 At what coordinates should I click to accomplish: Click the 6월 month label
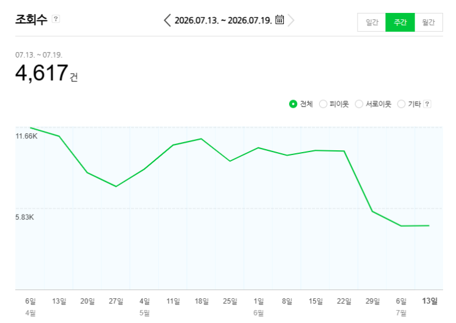258,313
